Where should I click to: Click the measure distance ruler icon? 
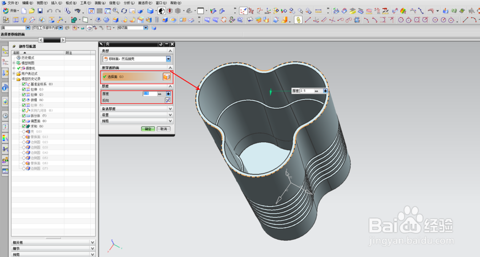pyautogui.click(x=318, y=11)
